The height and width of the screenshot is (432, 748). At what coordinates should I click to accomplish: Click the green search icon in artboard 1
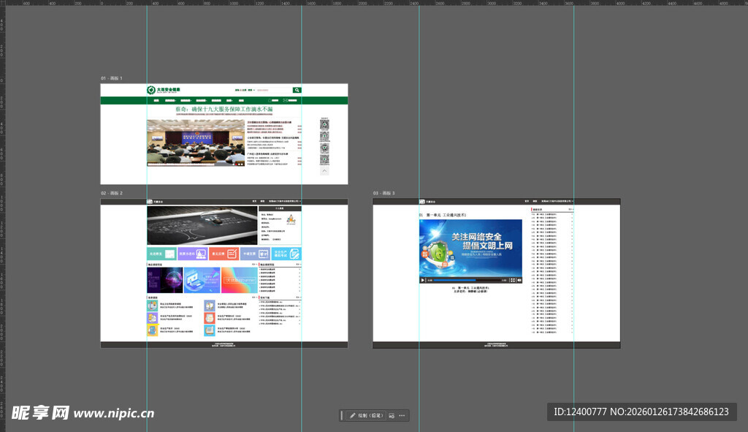tap(297, 90)
